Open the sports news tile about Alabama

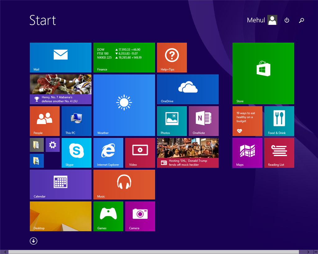tap(61, 89)
